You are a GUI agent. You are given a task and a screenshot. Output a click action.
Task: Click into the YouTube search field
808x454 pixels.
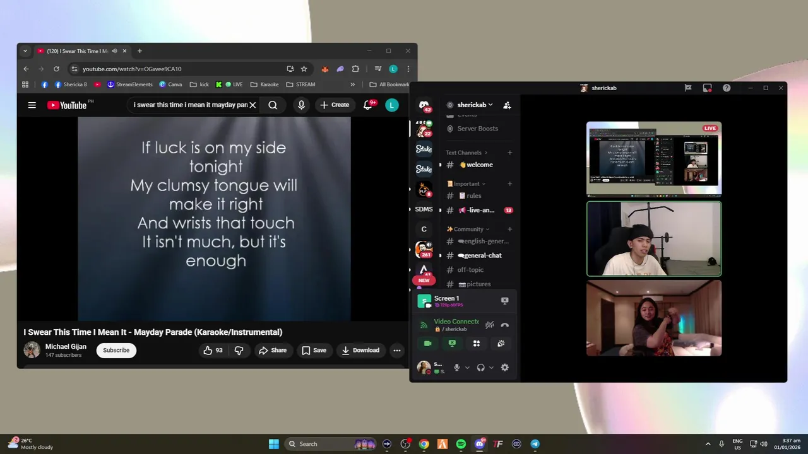coord(190,105)
